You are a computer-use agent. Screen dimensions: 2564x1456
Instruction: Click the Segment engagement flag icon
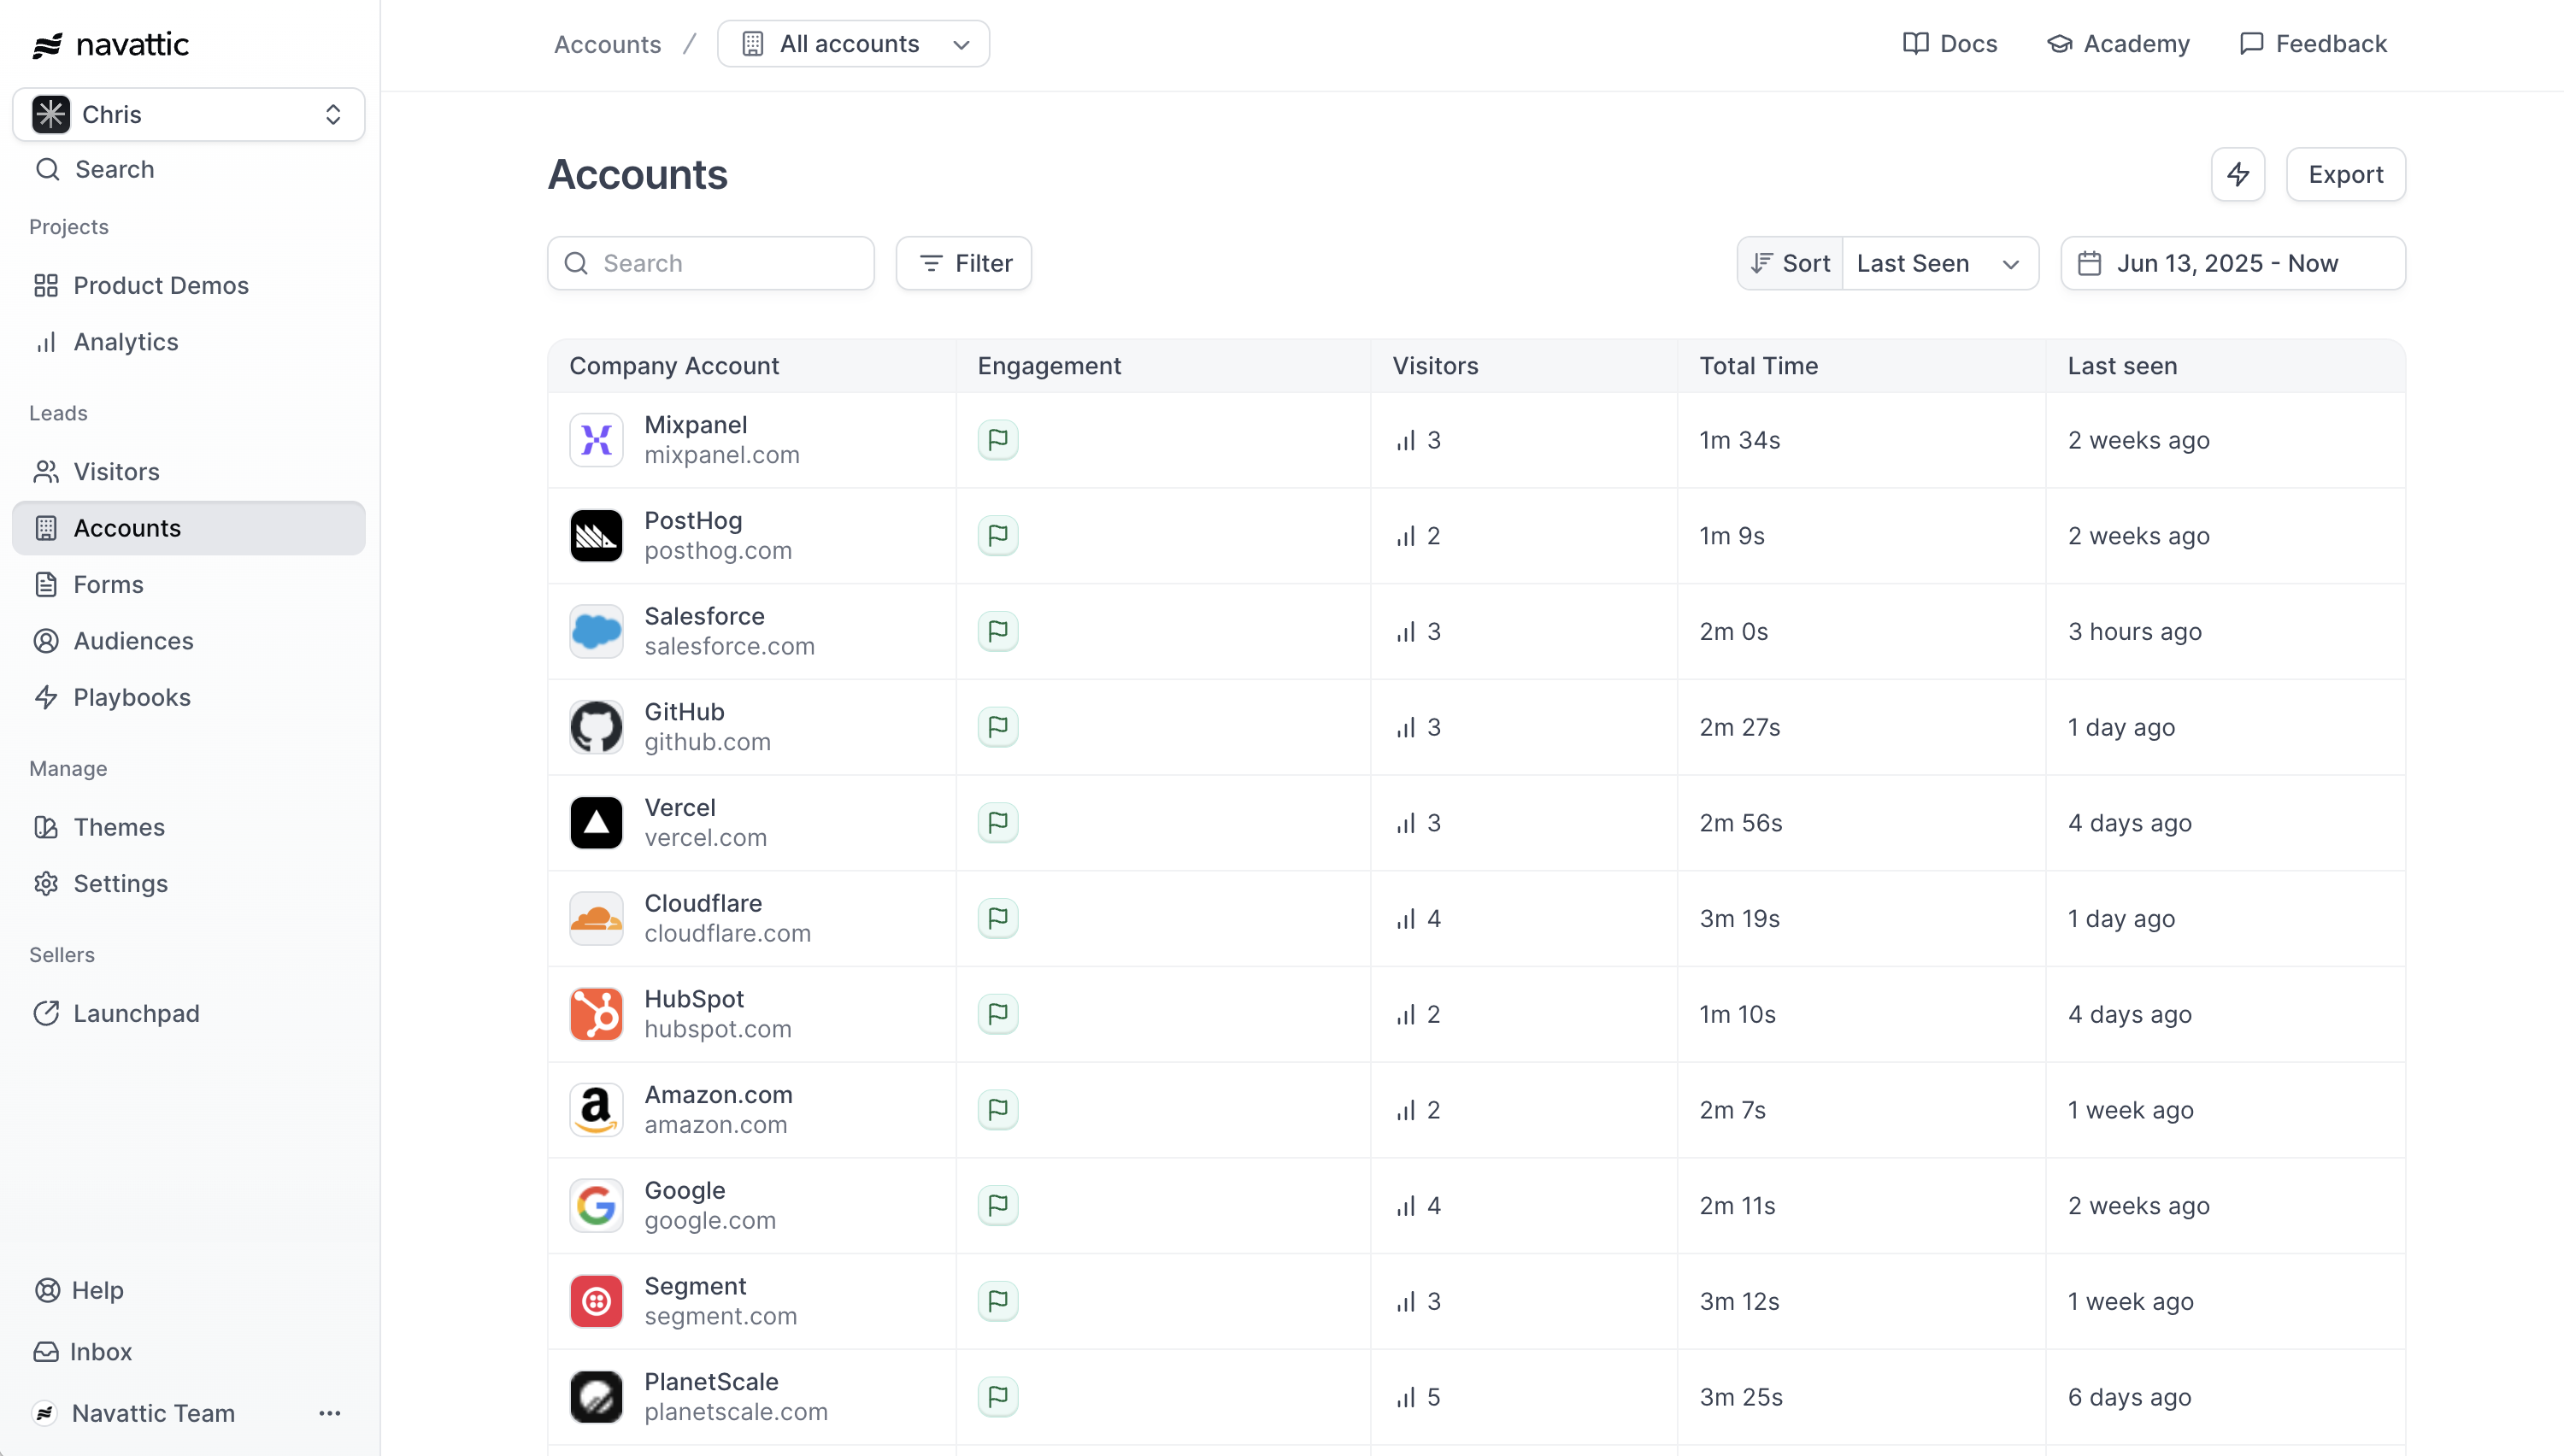point(997,1301)
